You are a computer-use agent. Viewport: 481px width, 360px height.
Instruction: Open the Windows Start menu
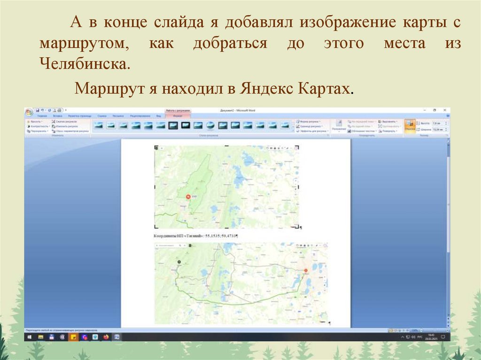(30, 337)
